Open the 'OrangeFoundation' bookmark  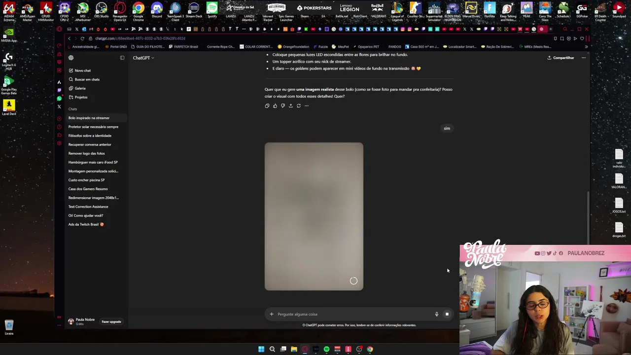293,47
